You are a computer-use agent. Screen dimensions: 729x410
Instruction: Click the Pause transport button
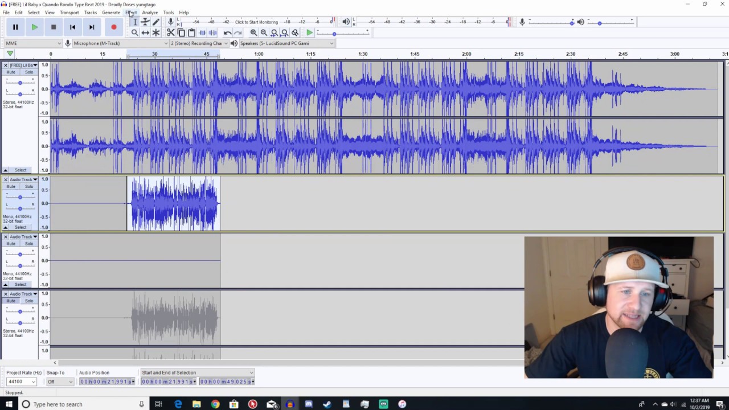coord(15,27)
